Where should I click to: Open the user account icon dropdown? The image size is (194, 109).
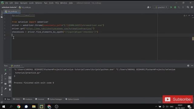149,7
